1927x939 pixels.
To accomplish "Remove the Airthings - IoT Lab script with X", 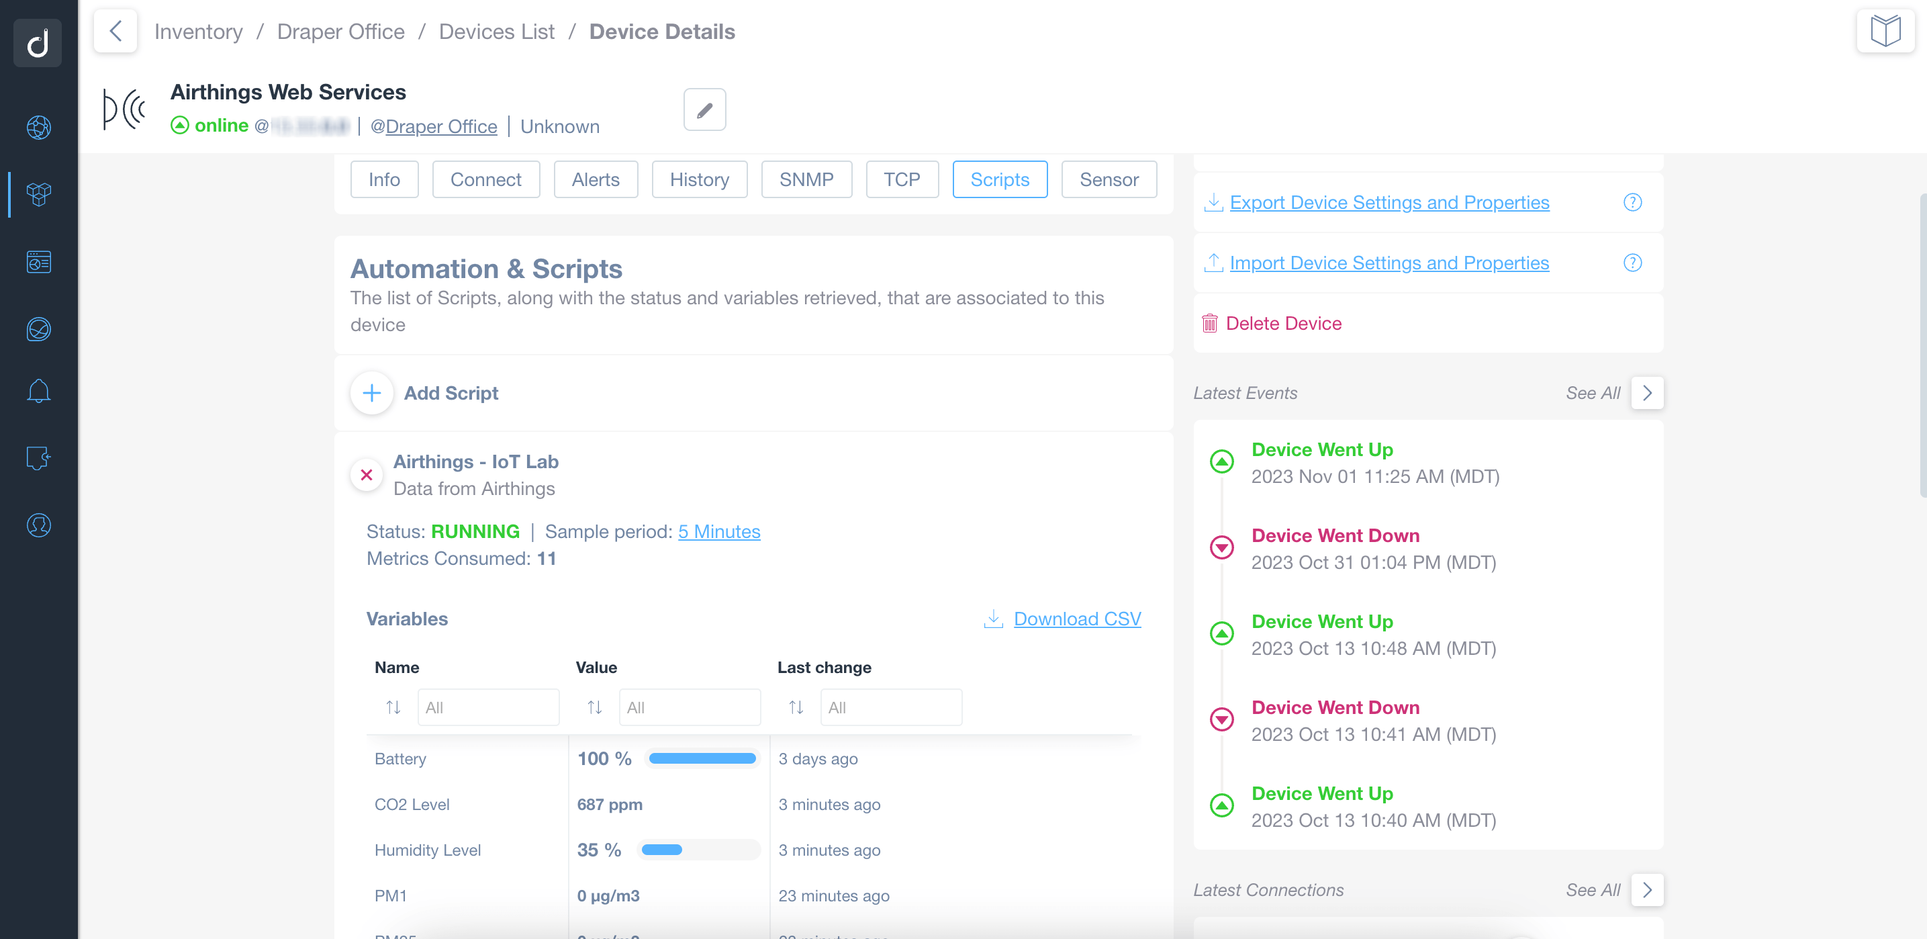I will tap(367, 475).
